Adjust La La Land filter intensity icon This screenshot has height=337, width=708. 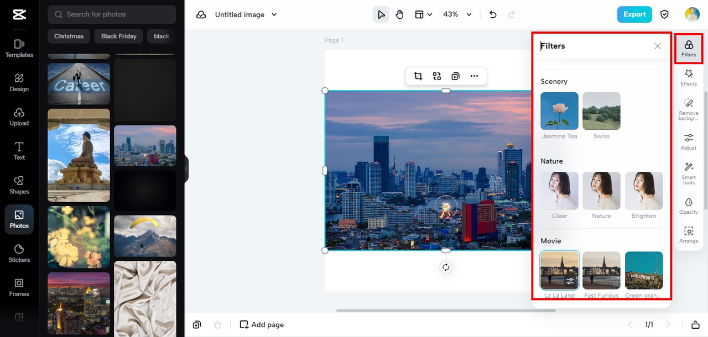(x=570, y=282)
